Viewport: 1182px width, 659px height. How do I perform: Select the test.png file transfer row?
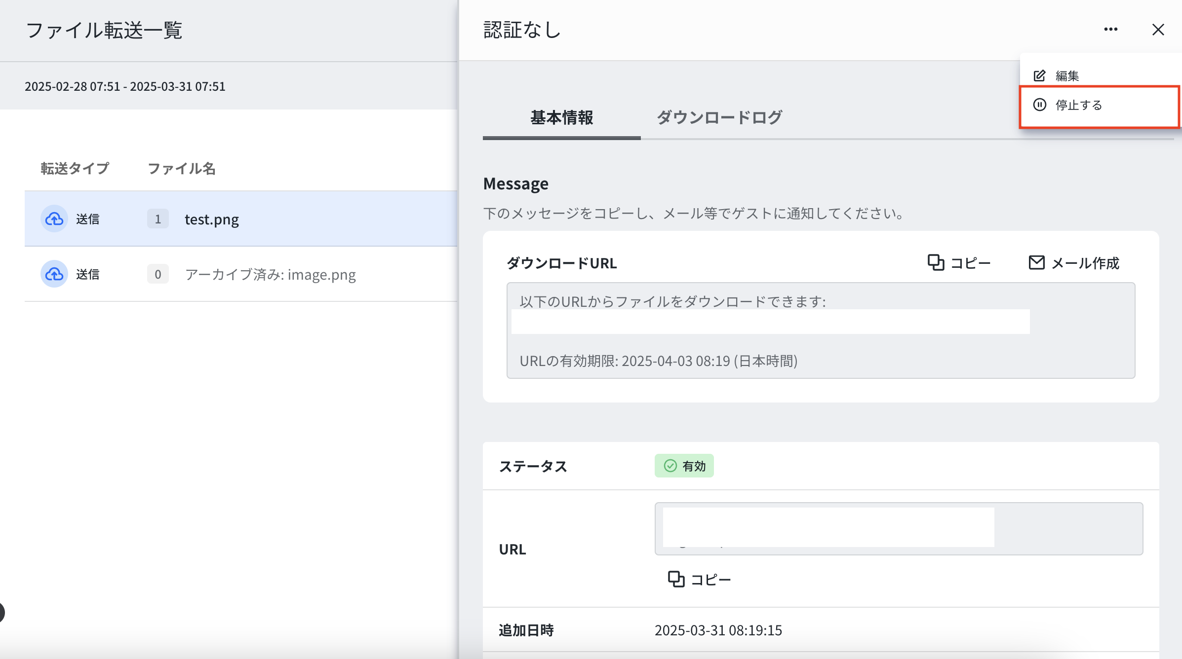coord(211,219)
